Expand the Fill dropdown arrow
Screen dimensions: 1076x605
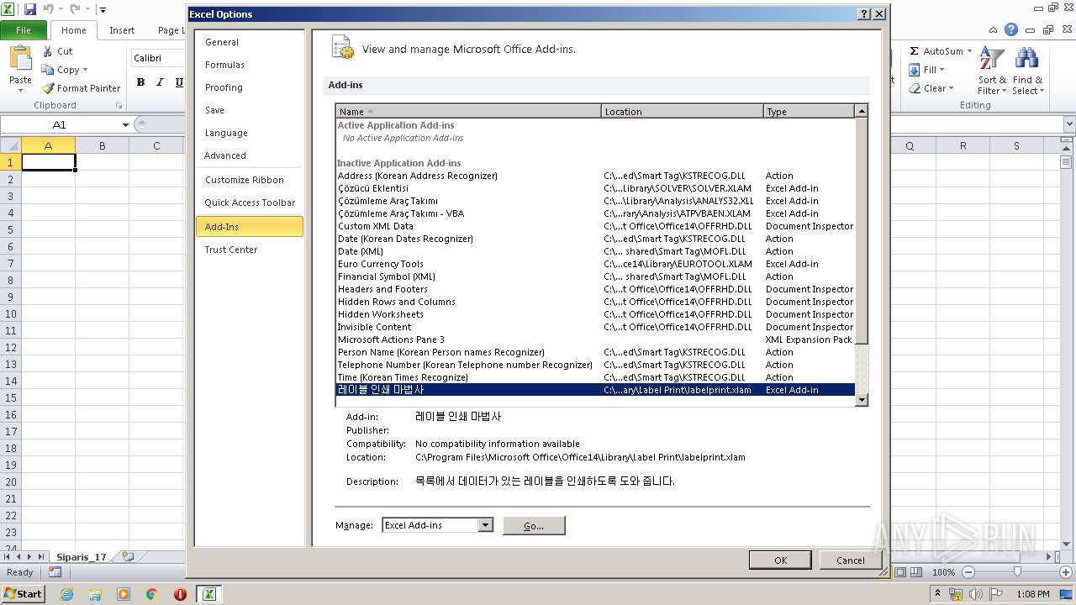coord(941,70)
